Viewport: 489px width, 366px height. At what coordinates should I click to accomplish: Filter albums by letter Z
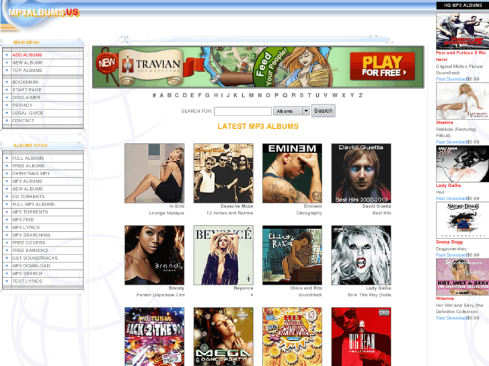[361, 95]
